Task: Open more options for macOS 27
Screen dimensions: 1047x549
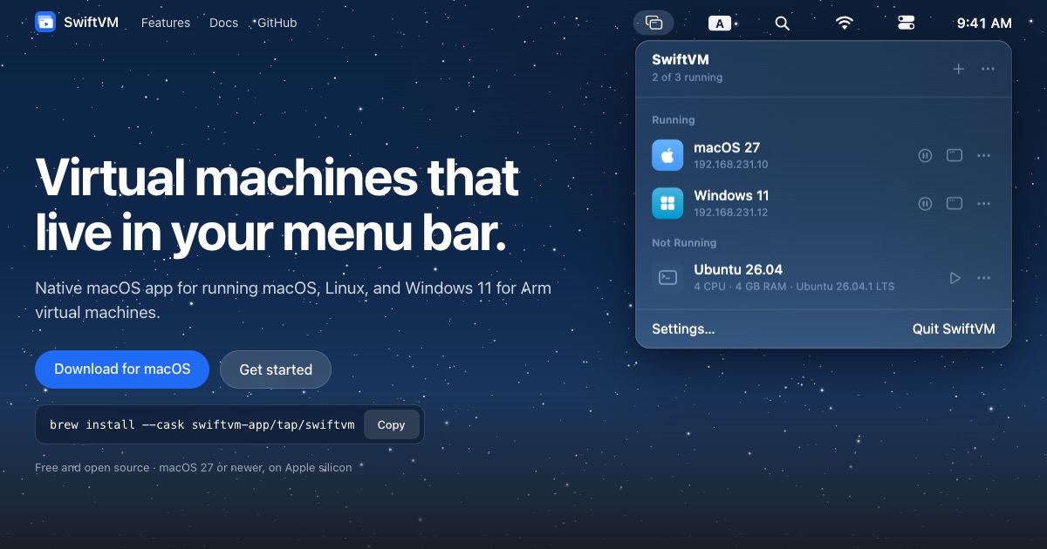Action: (984, 155)
